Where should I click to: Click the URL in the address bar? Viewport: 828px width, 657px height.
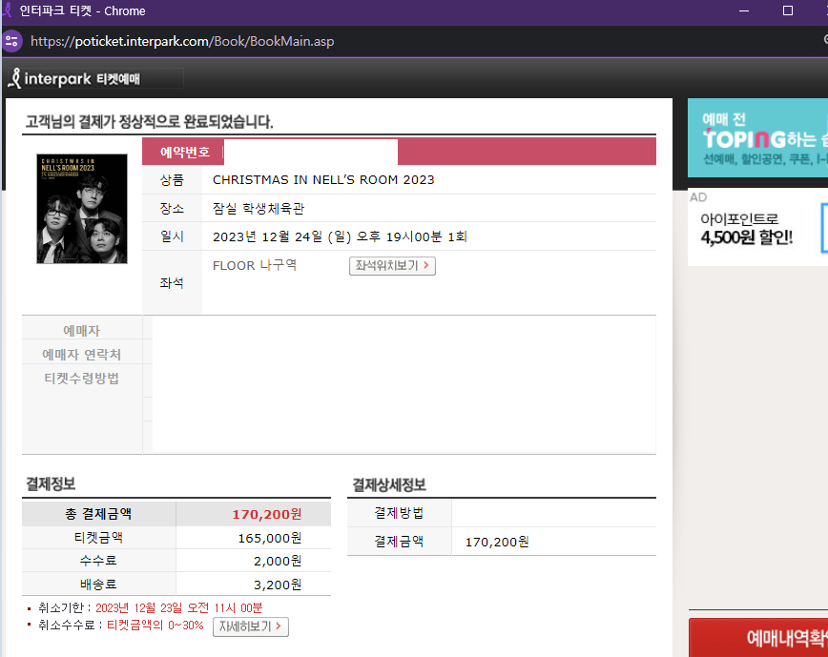coord(181,41)
